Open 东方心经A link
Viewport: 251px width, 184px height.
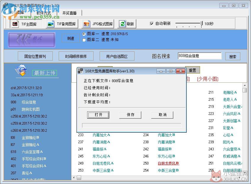pyautogui.click(x=101, y=156)
